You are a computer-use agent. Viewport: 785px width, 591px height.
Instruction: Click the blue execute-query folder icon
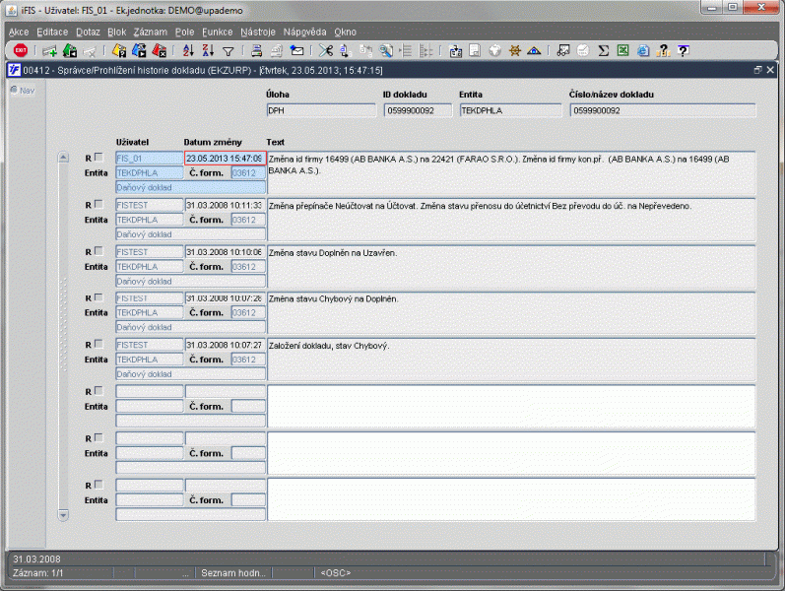pyautogui.click(x=139, y=50)
